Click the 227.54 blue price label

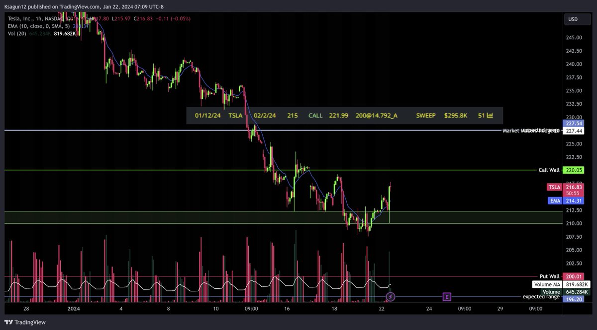tap(573, 123)
